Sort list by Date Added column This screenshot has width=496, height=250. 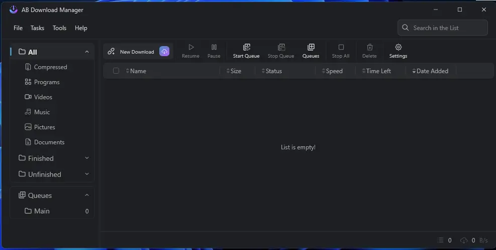[x=430, y=71]
